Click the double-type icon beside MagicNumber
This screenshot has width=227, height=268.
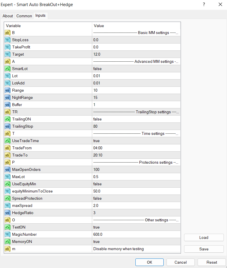coord(7,234)
